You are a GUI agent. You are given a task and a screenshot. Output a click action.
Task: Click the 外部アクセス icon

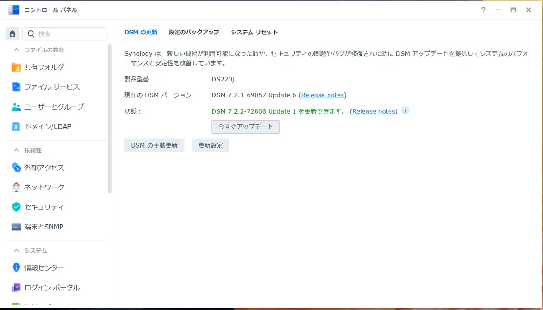click(16, 167)
